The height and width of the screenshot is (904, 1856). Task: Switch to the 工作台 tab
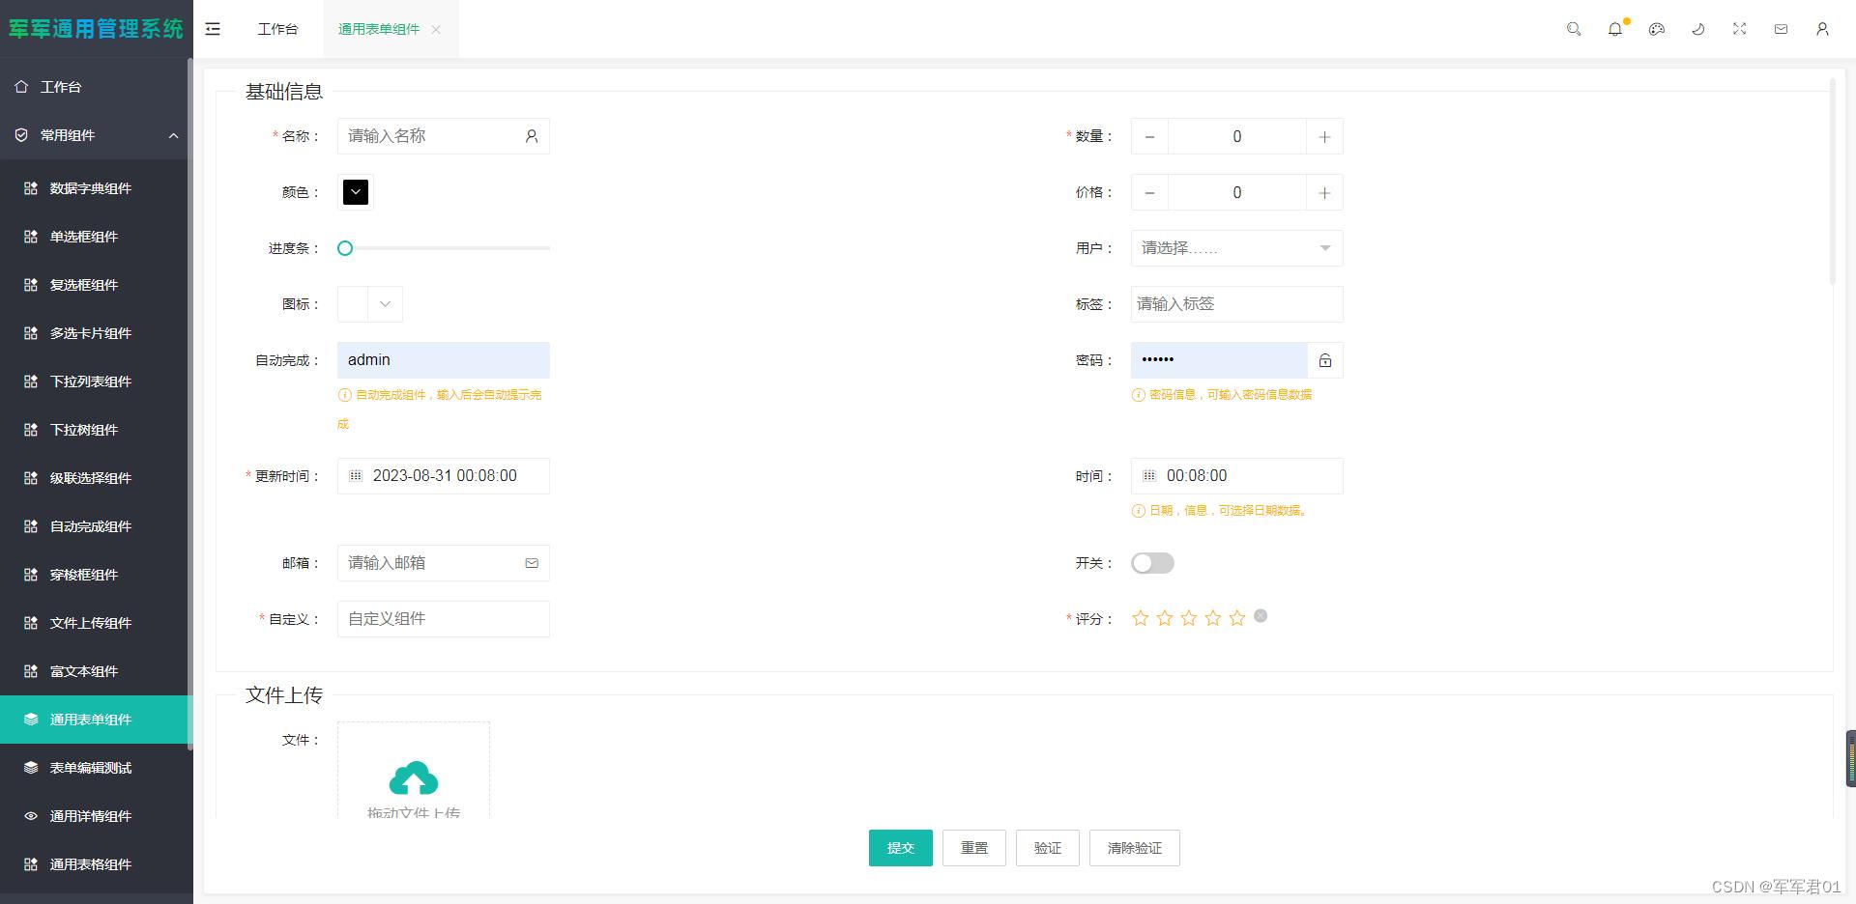[277, 29]
